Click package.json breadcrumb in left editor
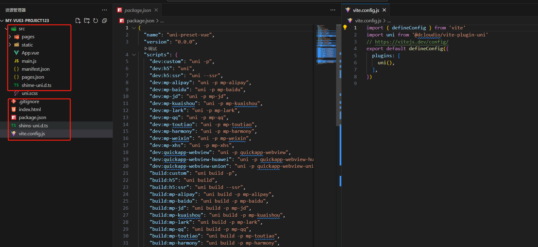 point(141,21)
